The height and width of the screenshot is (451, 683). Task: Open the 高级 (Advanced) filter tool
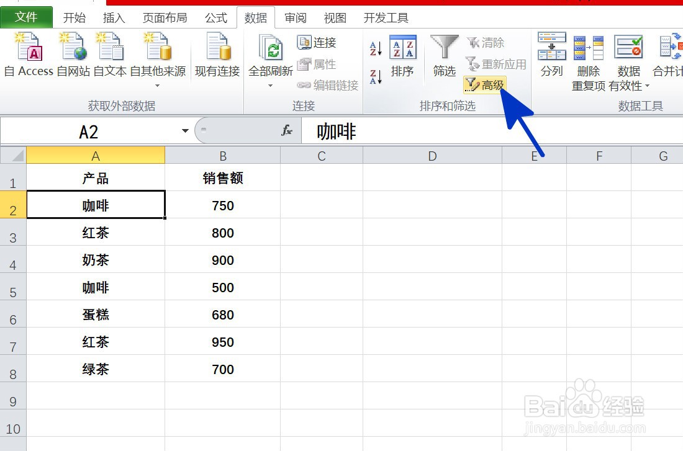pyautogui.click(x=485, y=84)
